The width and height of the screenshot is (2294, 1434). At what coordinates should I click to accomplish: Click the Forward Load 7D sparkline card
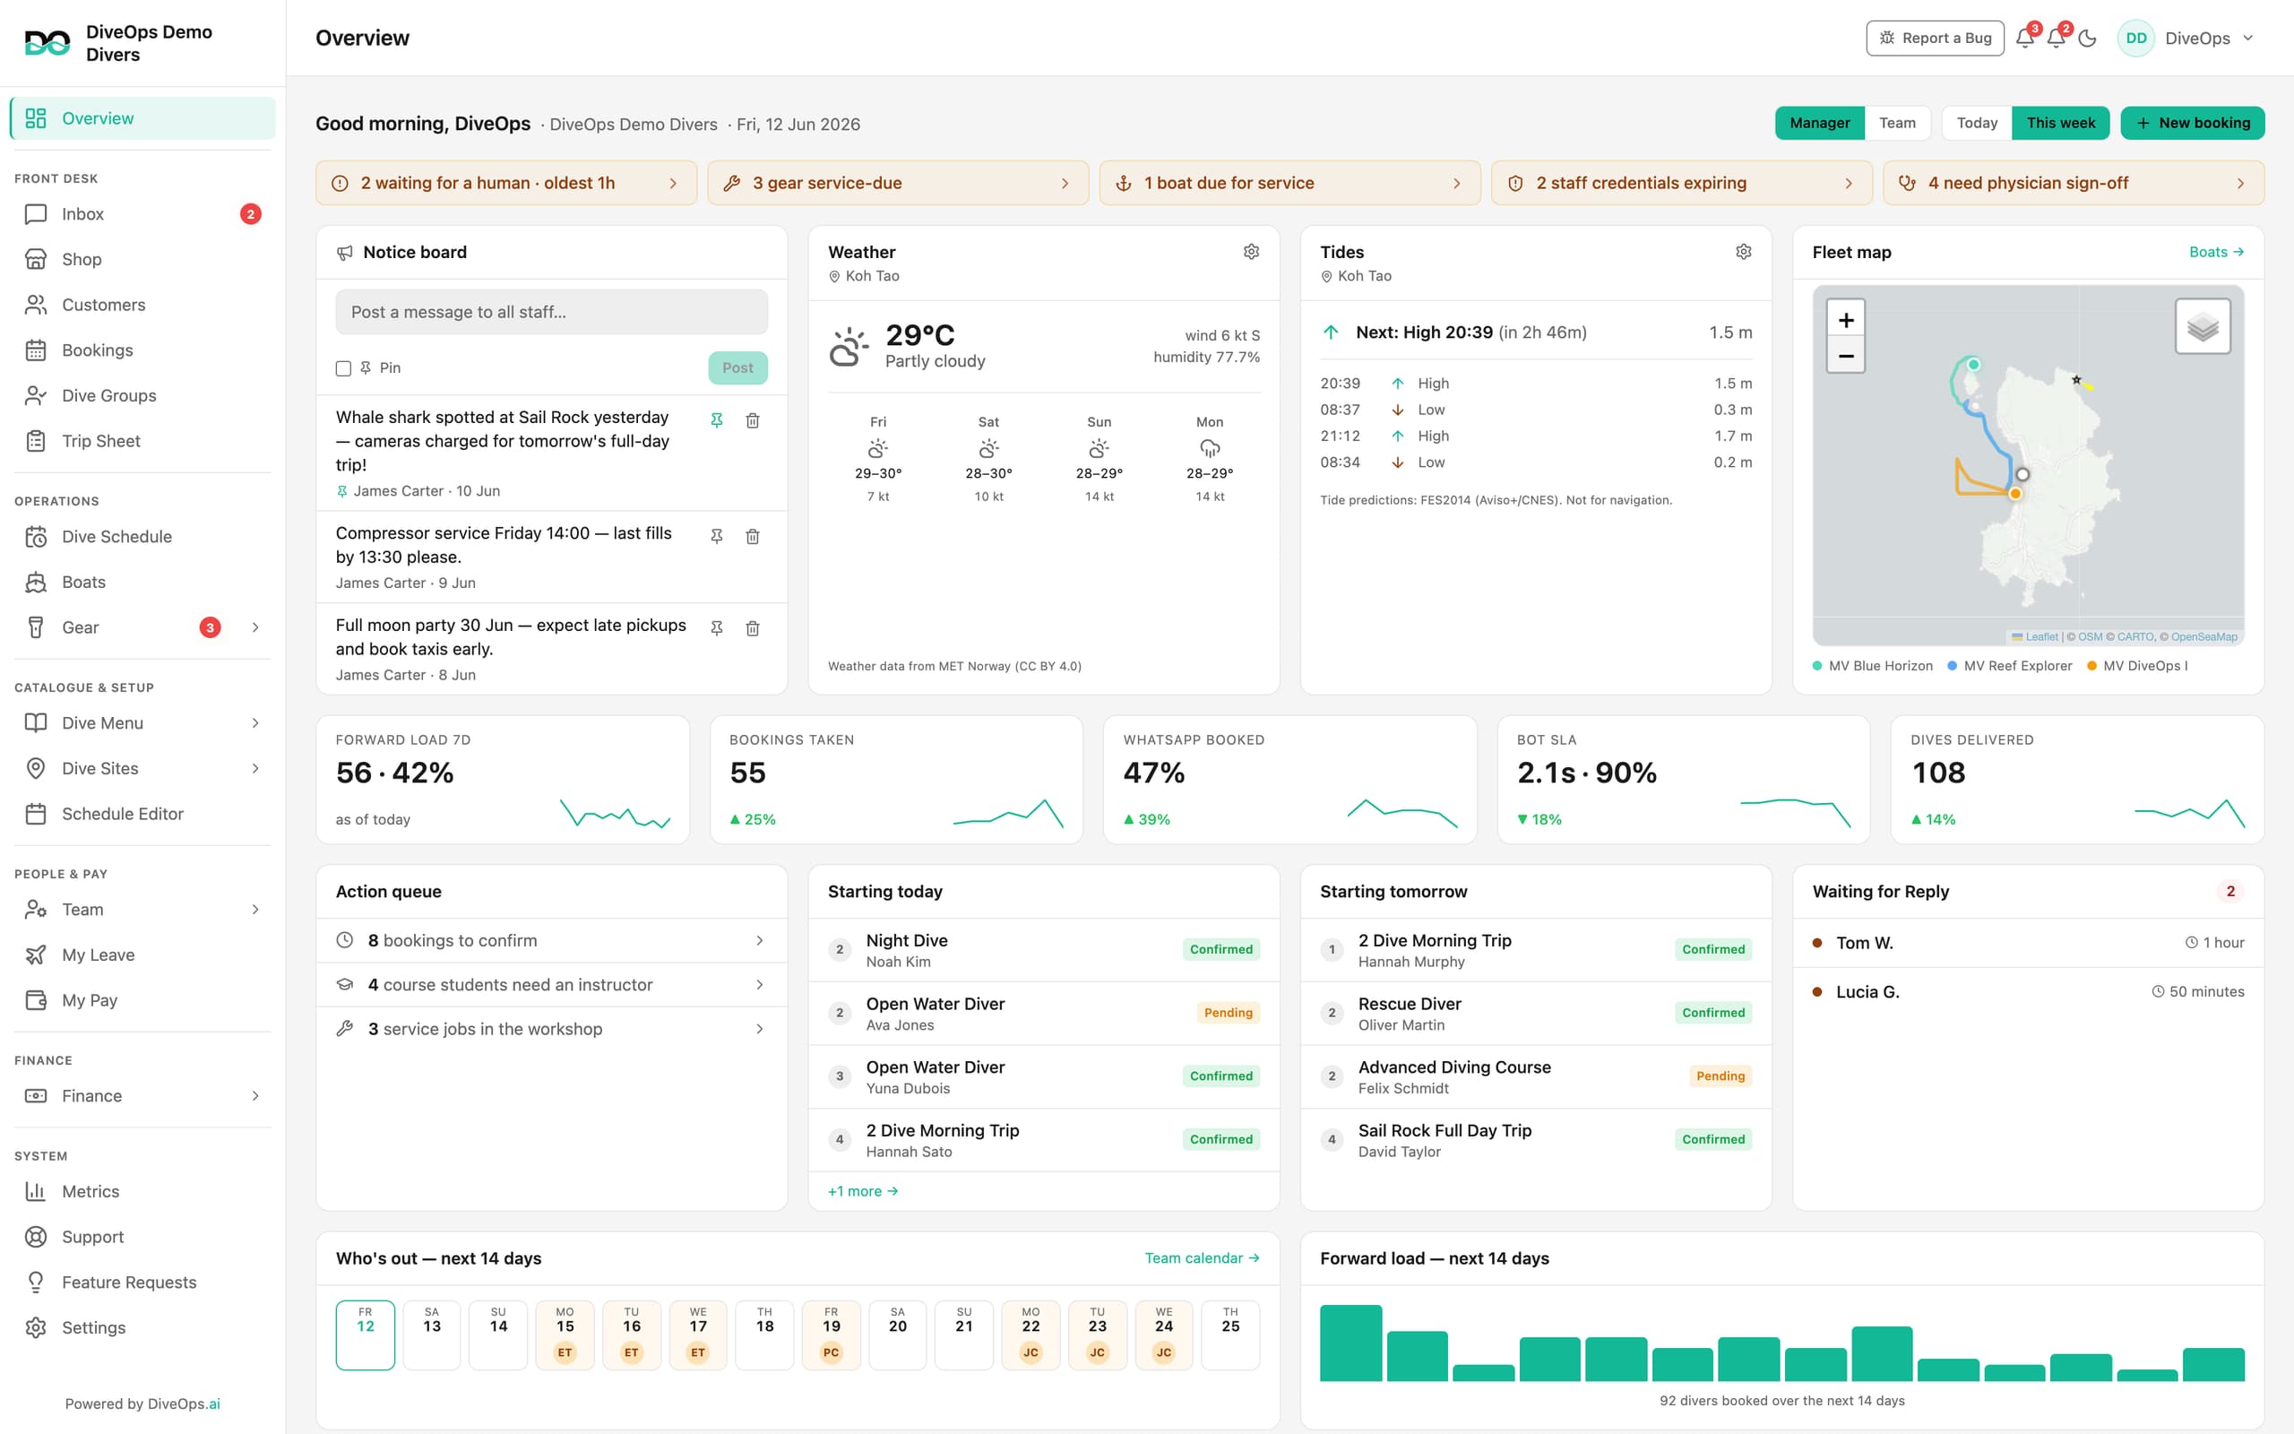coord(503,780)
